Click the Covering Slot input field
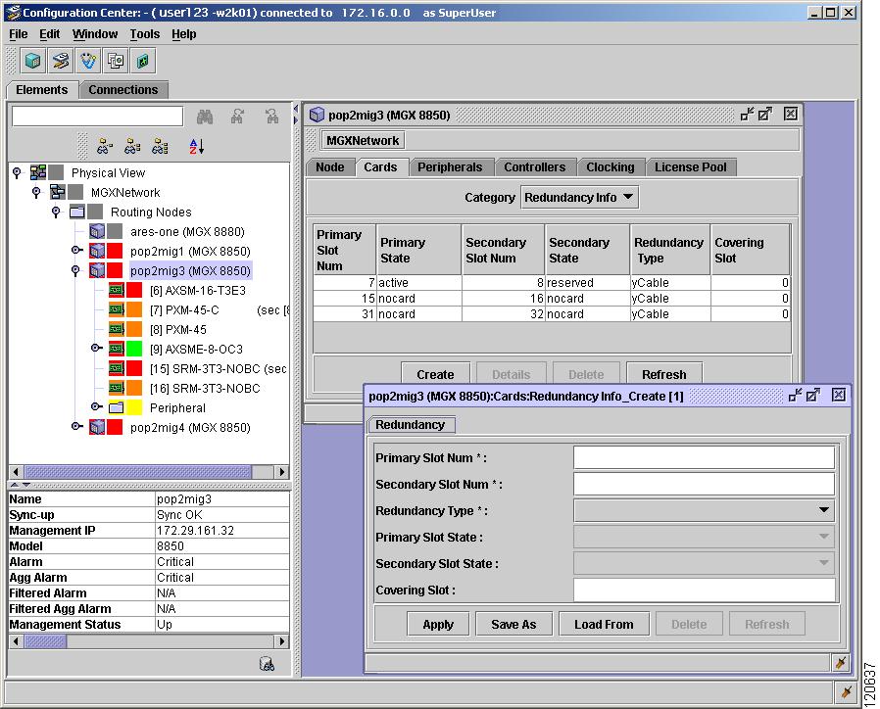 coord(704,591)
